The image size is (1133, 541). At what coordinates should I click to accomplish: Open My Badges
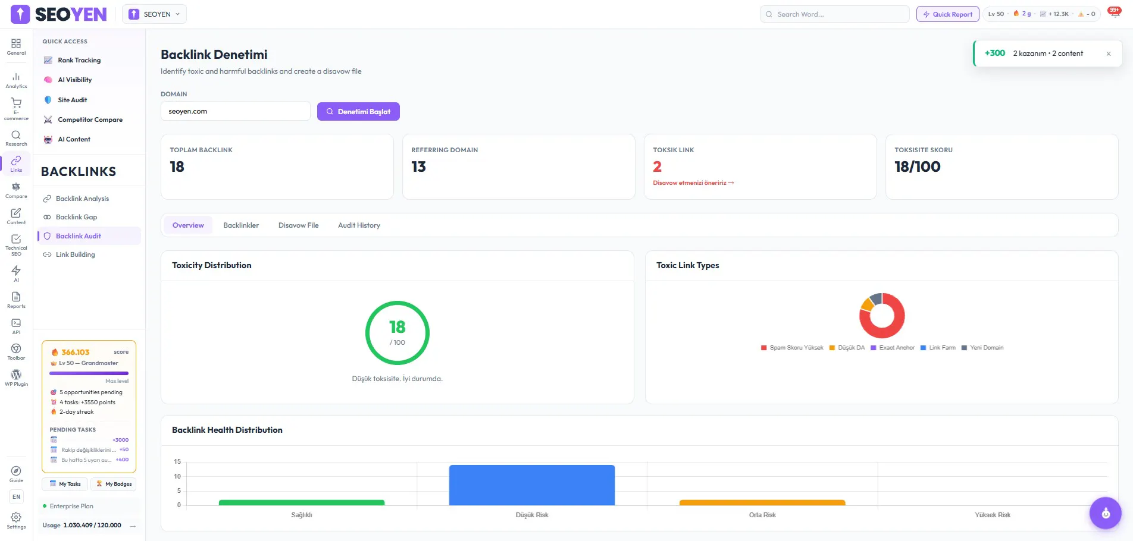pos(114,484)
